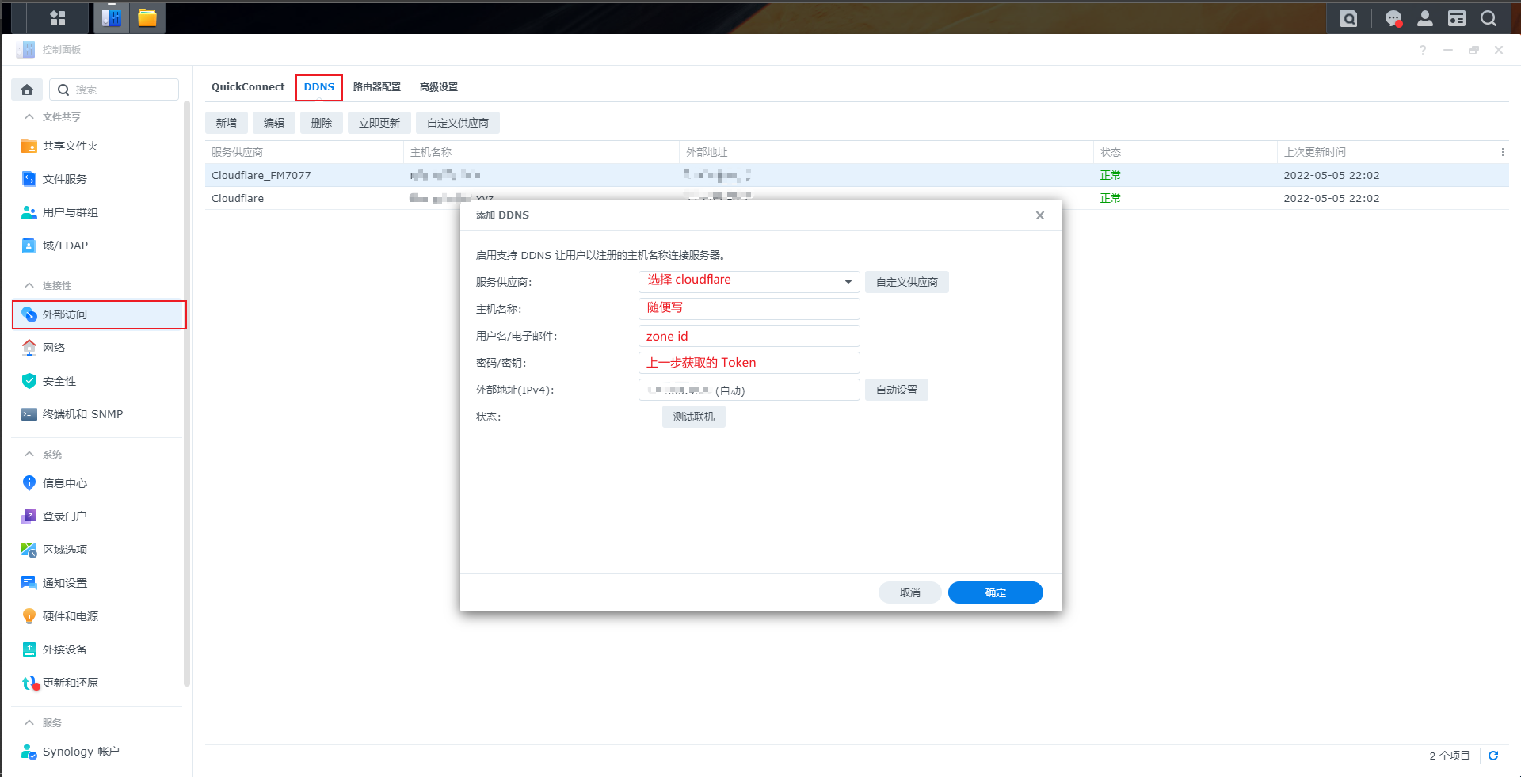Collapse the 系统 sidebar section
1521x777 pixels.
[29, 454]
